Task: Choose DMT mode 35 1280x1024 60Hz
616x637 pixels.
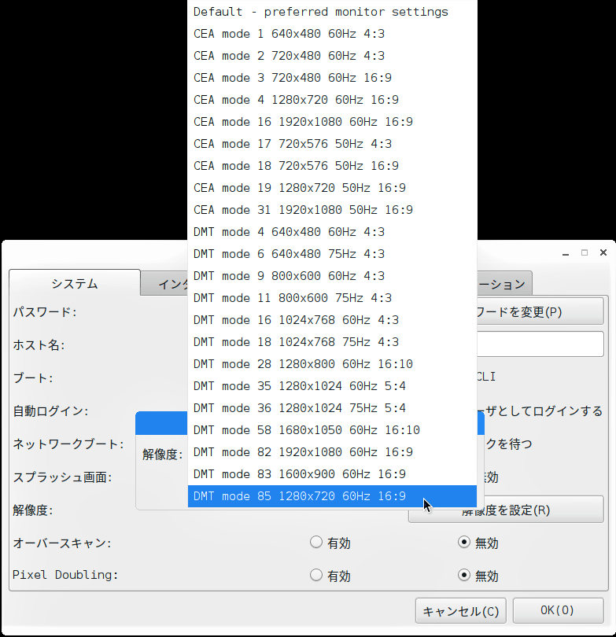Action: pos(332,386)
